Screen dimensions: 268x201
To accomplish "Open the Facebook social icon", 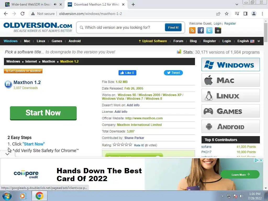I will tap(201, 30).
